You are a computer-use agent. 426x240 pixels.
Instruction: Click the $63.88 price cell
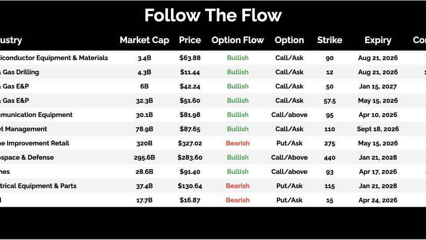(x=190, y=58)
